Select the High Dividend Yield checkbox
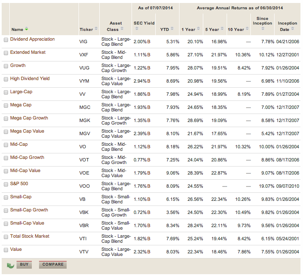 point(6,79)
